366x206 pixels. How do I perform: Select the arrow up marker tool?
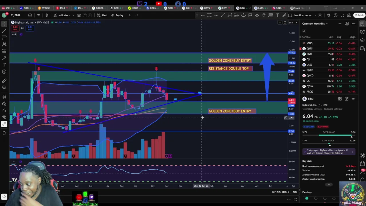coord(257,15)
